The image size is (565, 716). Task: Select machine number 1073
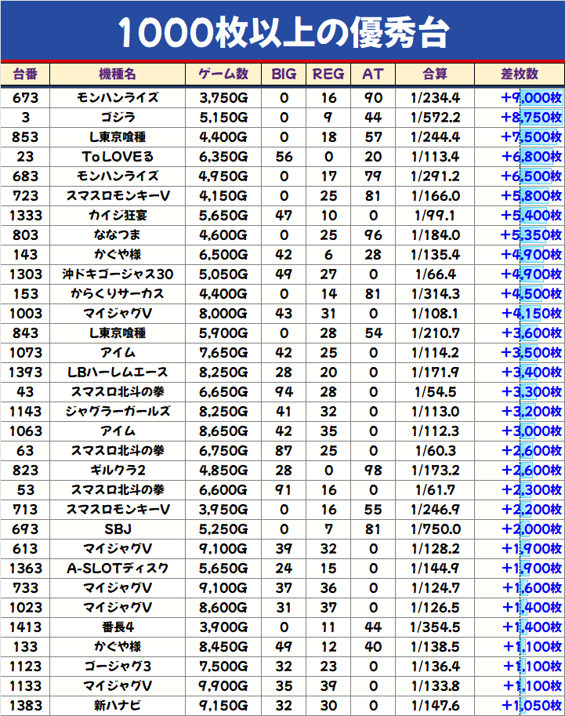click(25, 353)
